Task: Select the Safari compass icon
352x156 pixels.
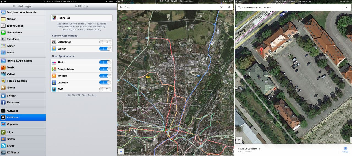Action: pos(3,52)
